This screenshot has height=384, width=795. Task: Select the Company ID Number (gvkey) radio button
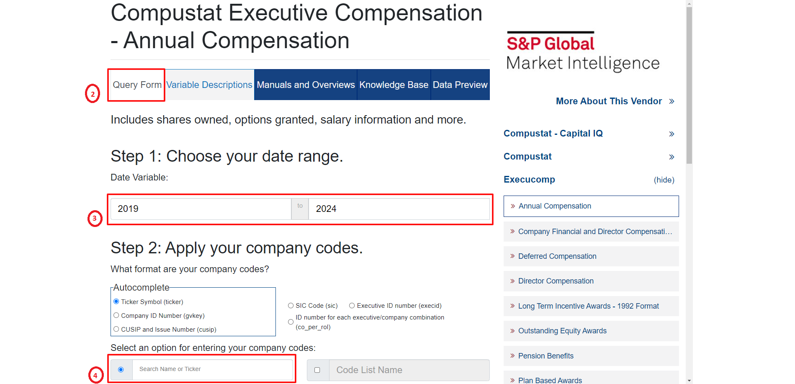click(x=116, y=315)
